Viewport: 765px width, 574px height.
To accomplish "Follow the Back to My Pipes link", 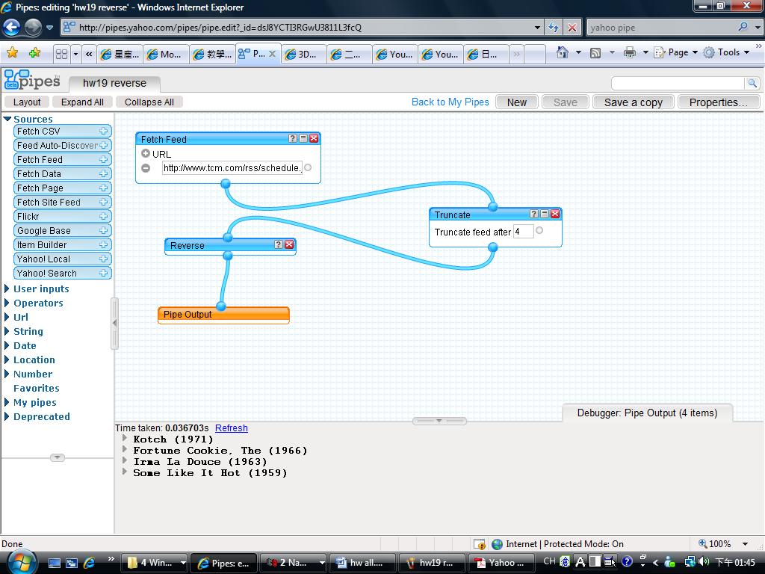I will [450, 102].
